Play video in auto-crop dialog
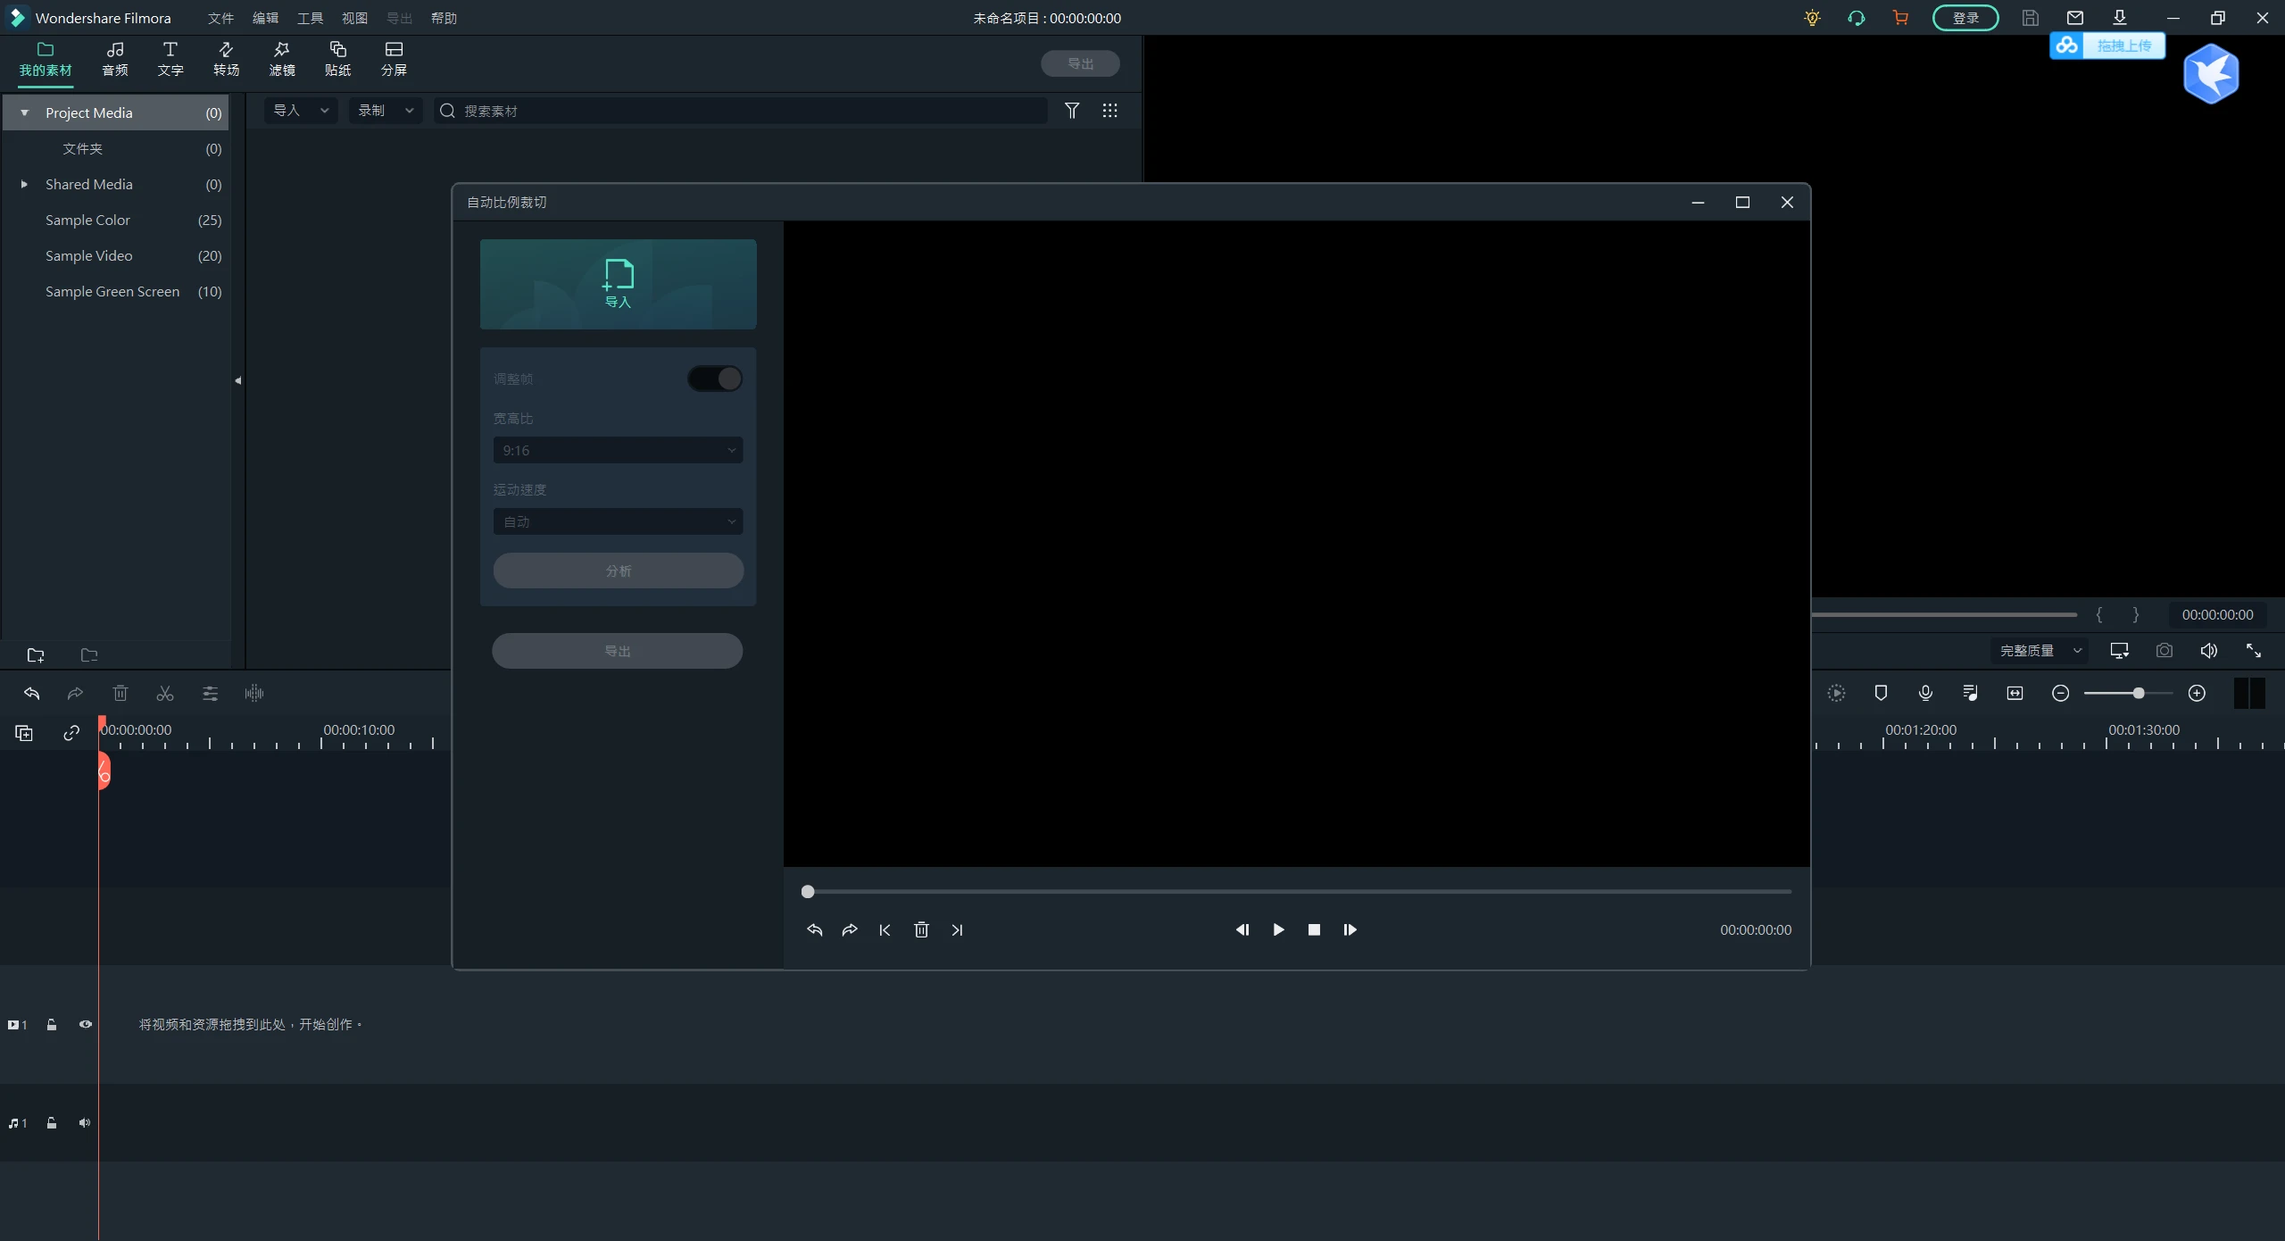Screen dimensions: 2285x1241 coord(1278,929)
